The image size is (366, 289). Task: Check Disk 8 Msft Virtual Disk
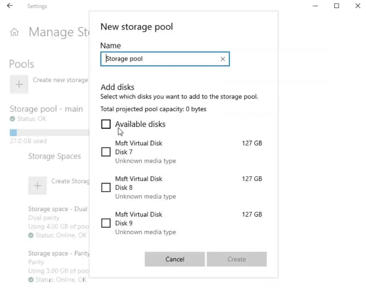pos(106,187)
